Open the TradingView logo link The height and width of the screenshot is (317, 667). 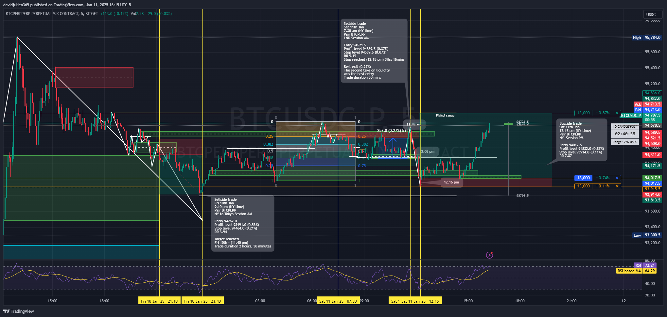click(19, 311)
